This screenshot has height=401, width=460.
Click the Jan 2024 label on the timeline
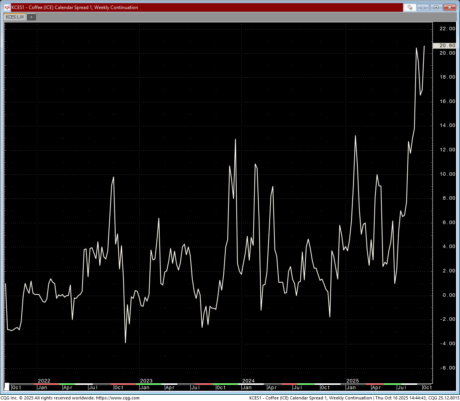pos(247,387)
